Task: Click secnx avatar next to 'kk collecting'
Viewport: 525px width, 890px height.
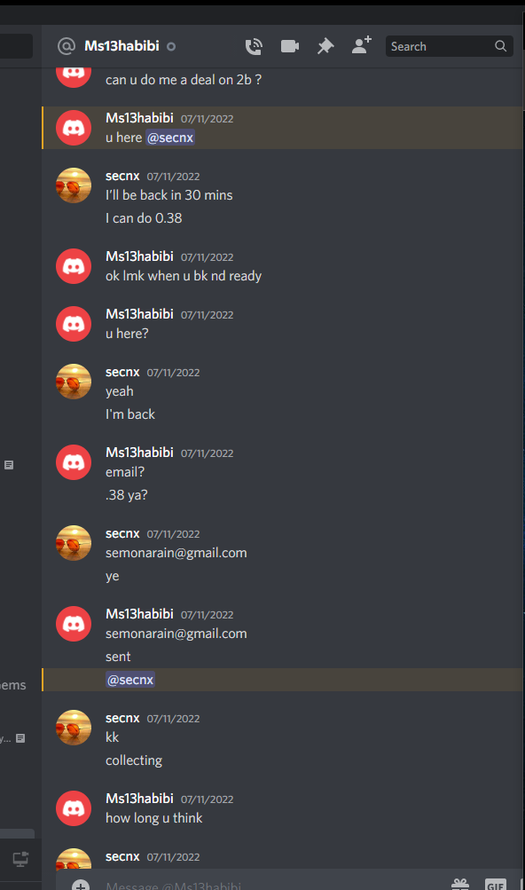Action: pyautogui.click(x=74, y=728)
